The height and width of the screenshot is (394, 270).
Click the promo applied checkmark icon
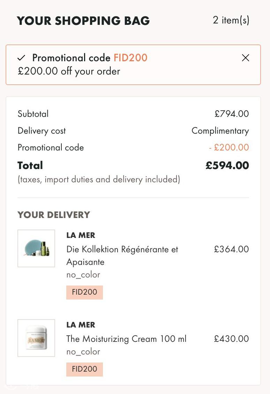coord(21,58)
